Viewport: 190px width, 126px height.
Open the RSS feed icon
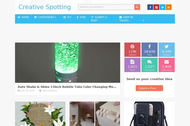click(x=169, y=7)
